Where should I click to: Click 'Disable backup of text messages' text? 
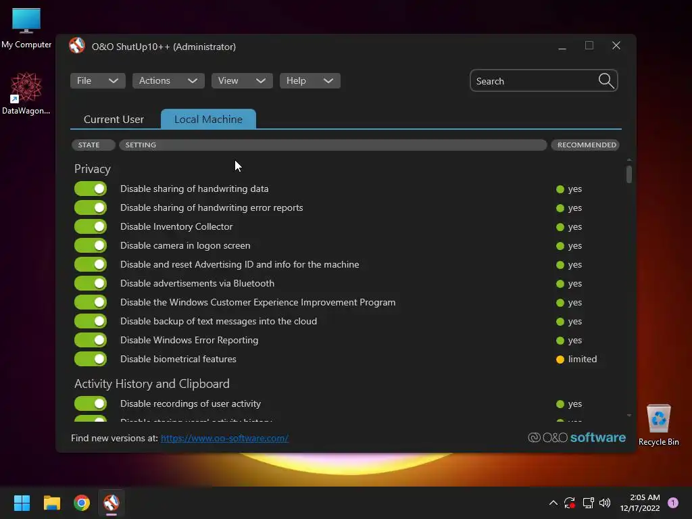tap(218, 321)
